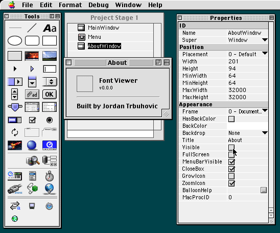Pick the Oval shape tool
Viewport: 280px width, 233px height.
15,40
